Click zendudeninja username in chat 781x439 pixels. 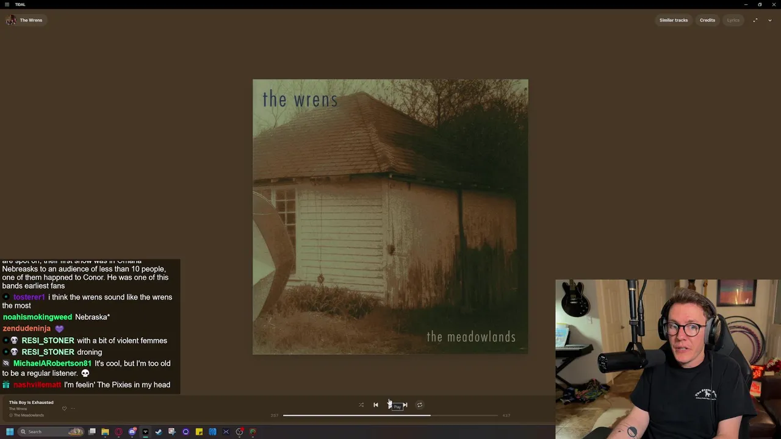pos(27,329)
